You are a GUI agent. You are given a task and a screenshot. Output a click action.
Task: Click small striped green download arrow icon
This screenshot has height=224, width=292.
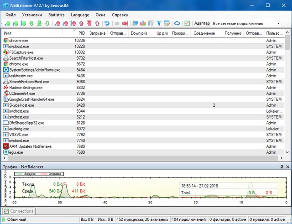[31, 23]
